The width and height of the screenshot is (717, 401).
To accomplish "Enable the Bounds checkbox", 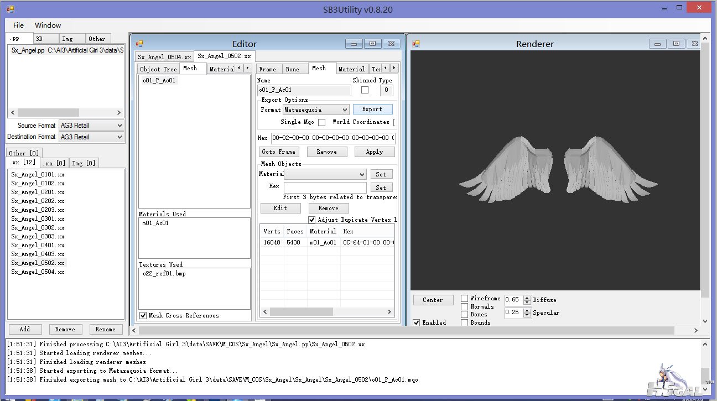I will point(465,322).
